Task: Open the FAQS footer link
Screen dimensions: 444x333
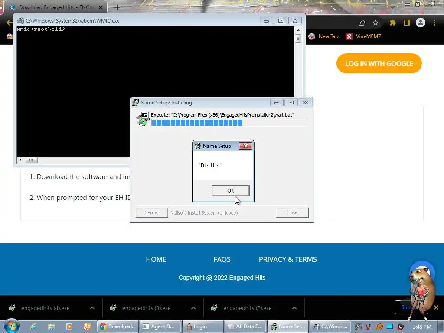Action: (x=222, y=259)
